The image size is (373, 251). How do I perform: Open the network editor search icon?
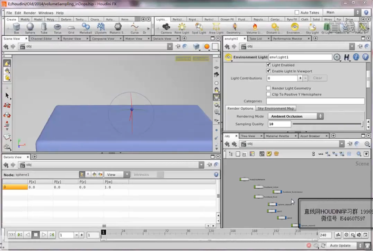coord(359,154)
